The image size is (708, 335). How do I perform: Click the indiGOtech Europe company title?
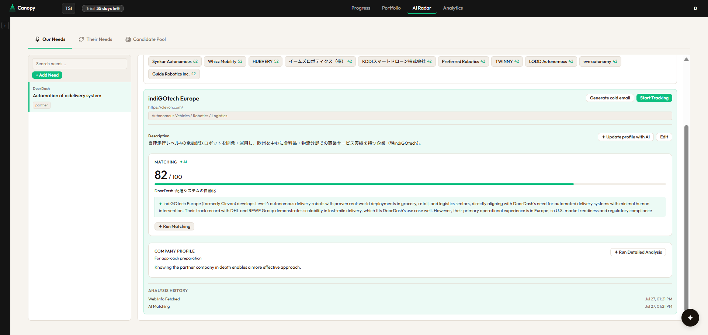click(x=174, y=98)
